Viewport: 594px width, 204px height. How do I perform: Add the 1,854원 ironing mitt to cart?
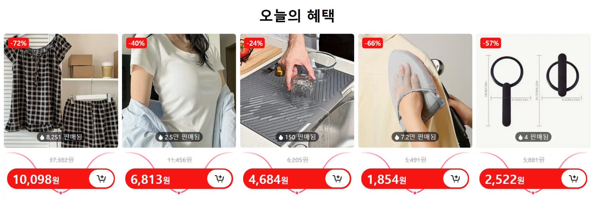click(455, 179)
